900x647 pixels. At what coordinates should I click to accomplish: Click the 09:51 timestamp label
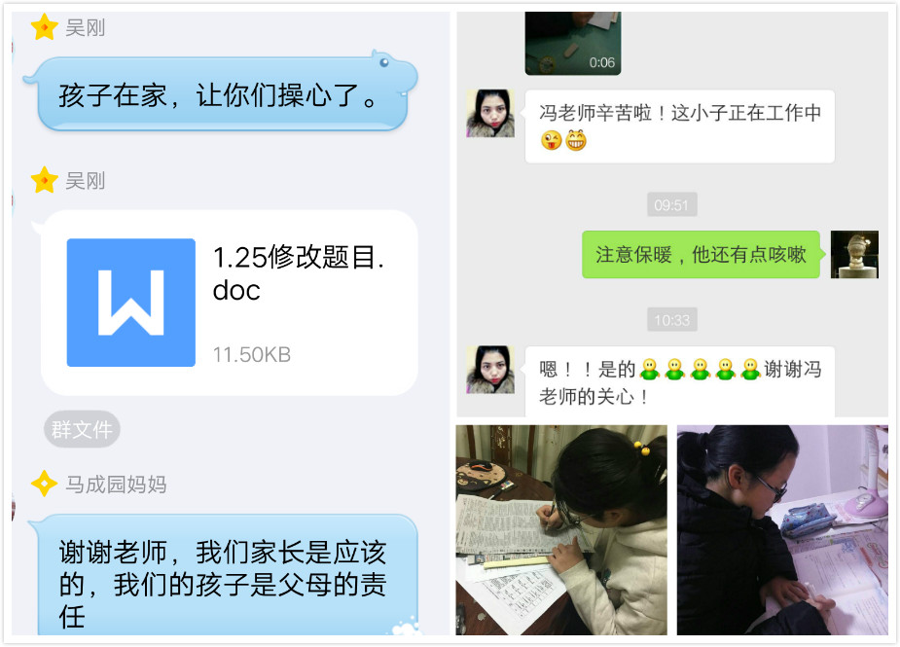671,204
